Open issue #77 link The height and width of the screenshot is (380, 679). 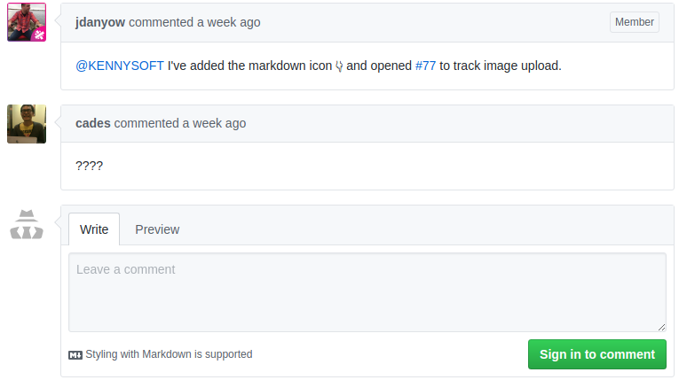(x=425, y=66)
